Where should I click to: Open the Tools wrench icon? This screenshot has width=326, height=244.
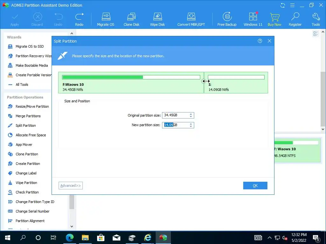(x=315, y=19)
